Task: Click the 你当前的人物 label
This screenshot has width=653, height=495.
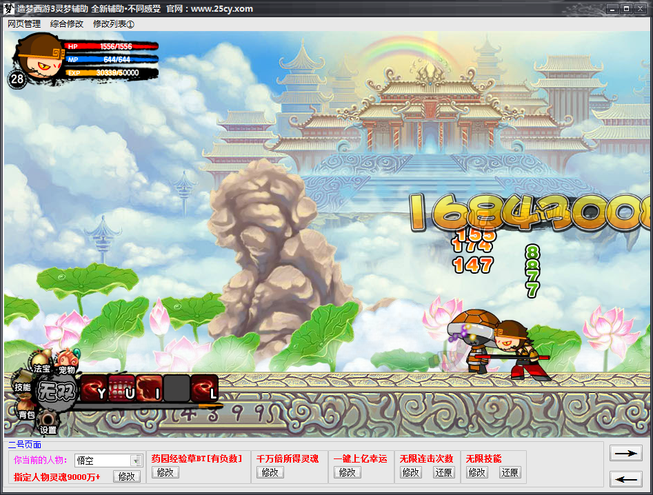Action: 41,460
